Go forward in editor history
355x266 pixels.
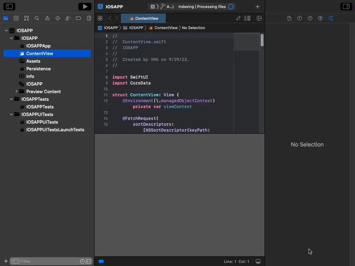pos(116,18)
